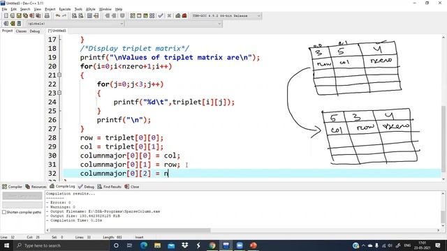Open the Search menu
This screenshot has width=447, height=251.
[x=25, y=9]
